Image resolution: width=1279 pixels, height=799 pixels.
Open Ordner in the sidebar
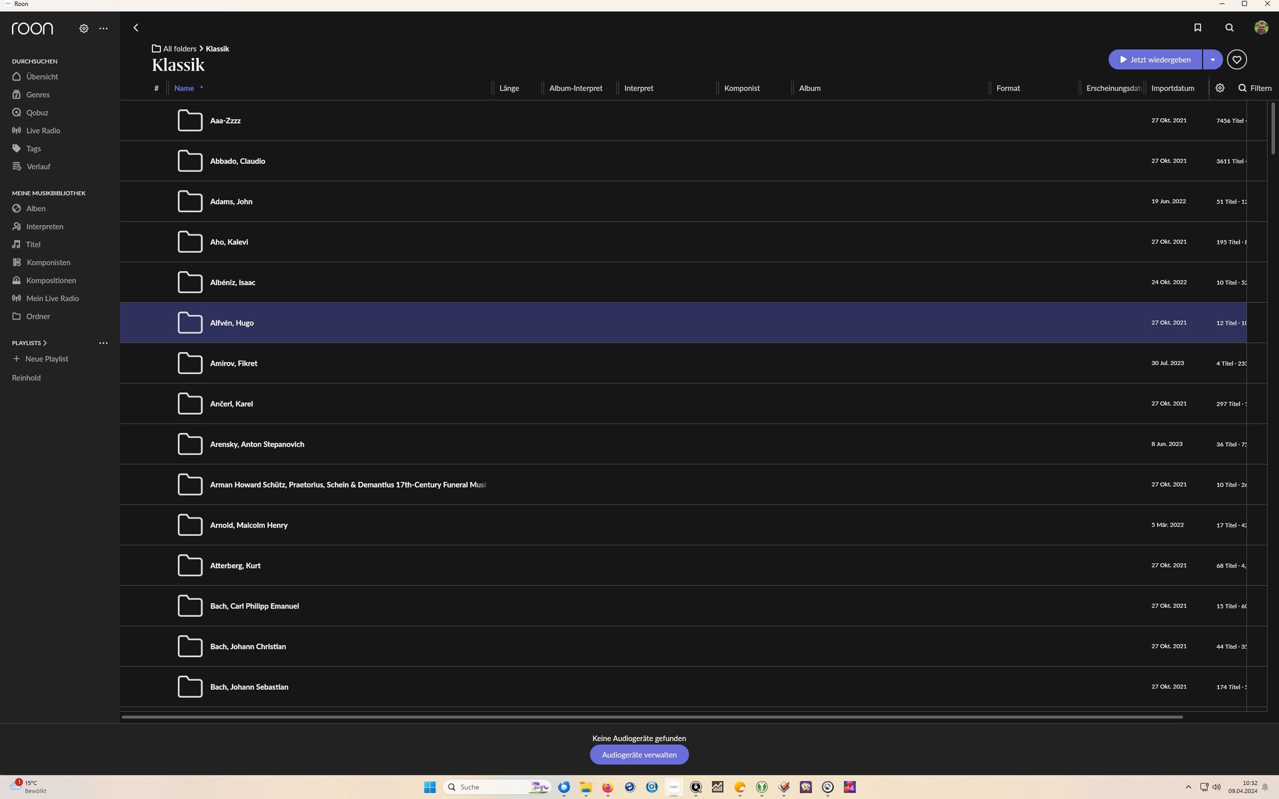(x=31, y=316)
